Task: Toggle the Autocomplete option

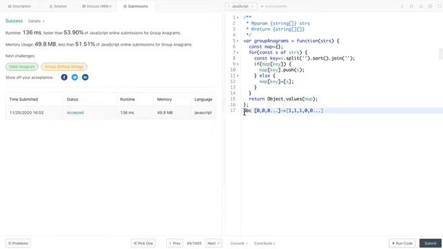Action: (274, 6)
